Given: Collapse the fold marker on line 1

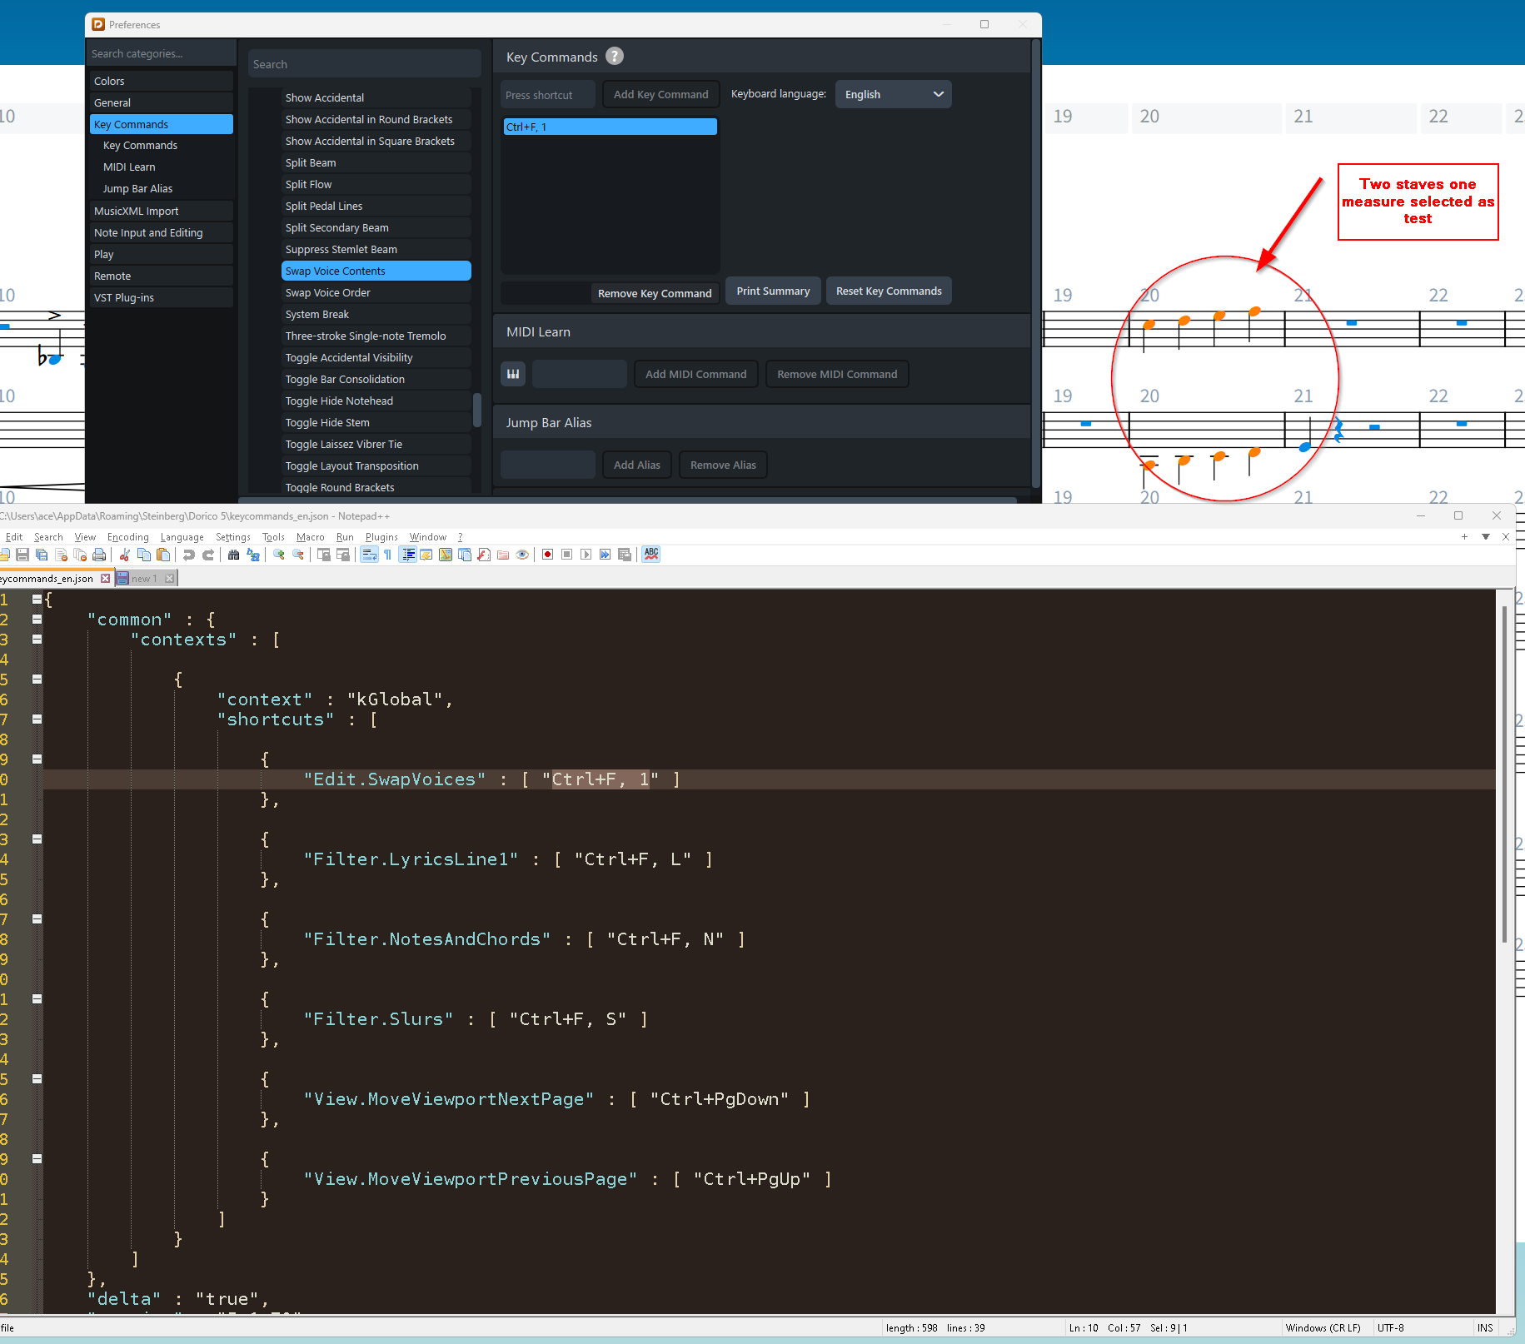Looking at the screenshot, I should pos(37,599).
